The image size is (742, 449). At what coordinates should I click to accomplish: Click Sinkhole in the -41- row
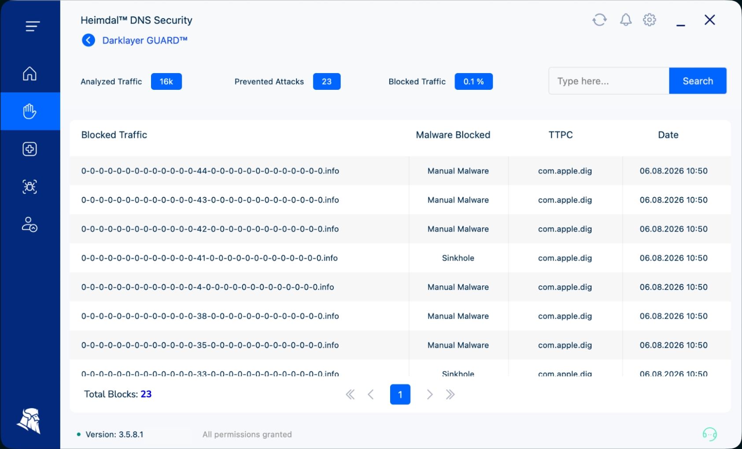click(x=458, y=258)
